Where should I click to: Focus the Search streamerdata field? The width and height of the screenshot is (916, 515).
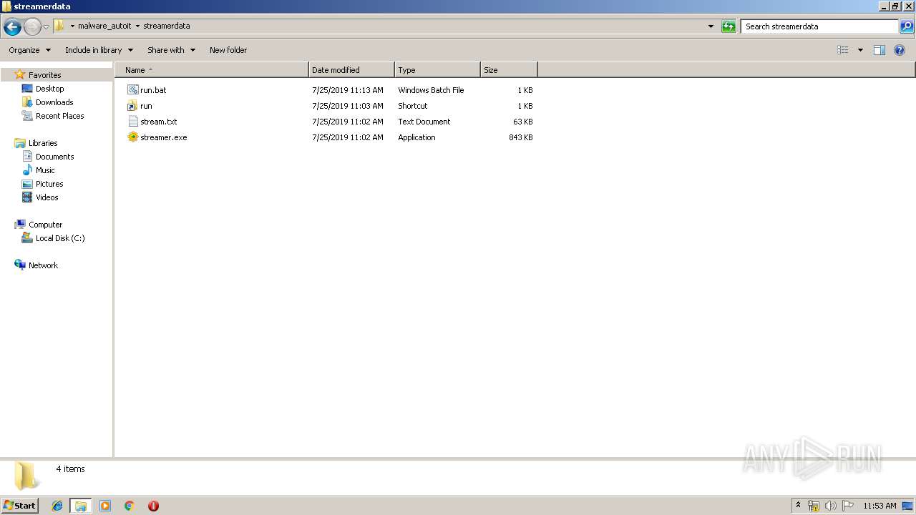(x=819, y=26)
